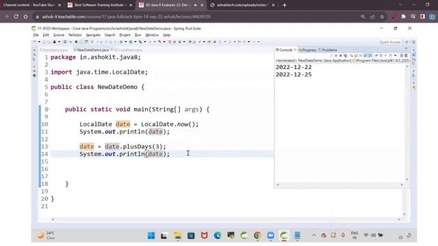The height and width of the screenshot is (246, 438).
Task: Click the Last Edit Location toolbar icon
Action: click(240, 42)
